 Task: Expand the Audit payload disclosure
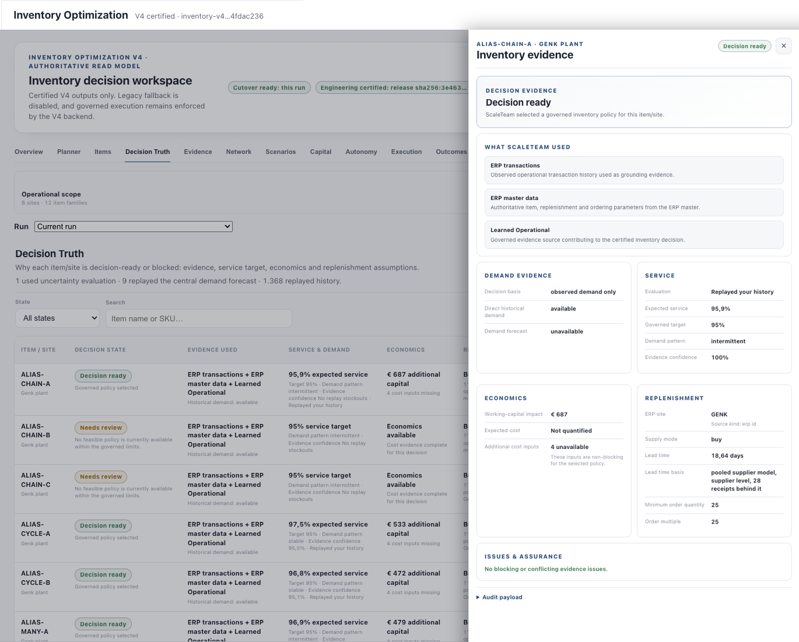[499, 597]
